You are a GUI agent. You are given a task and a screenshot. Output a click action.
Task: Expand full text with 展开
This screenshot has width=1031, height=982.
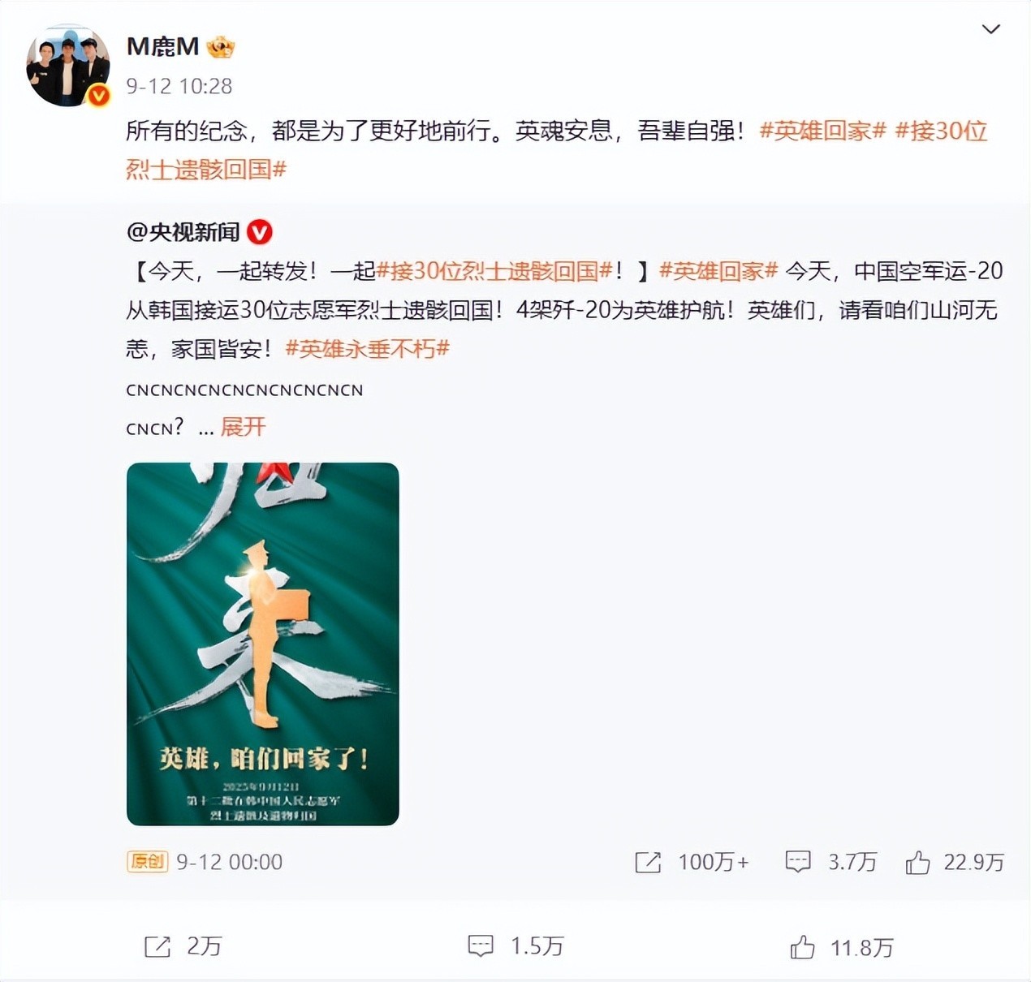(243, 427)
